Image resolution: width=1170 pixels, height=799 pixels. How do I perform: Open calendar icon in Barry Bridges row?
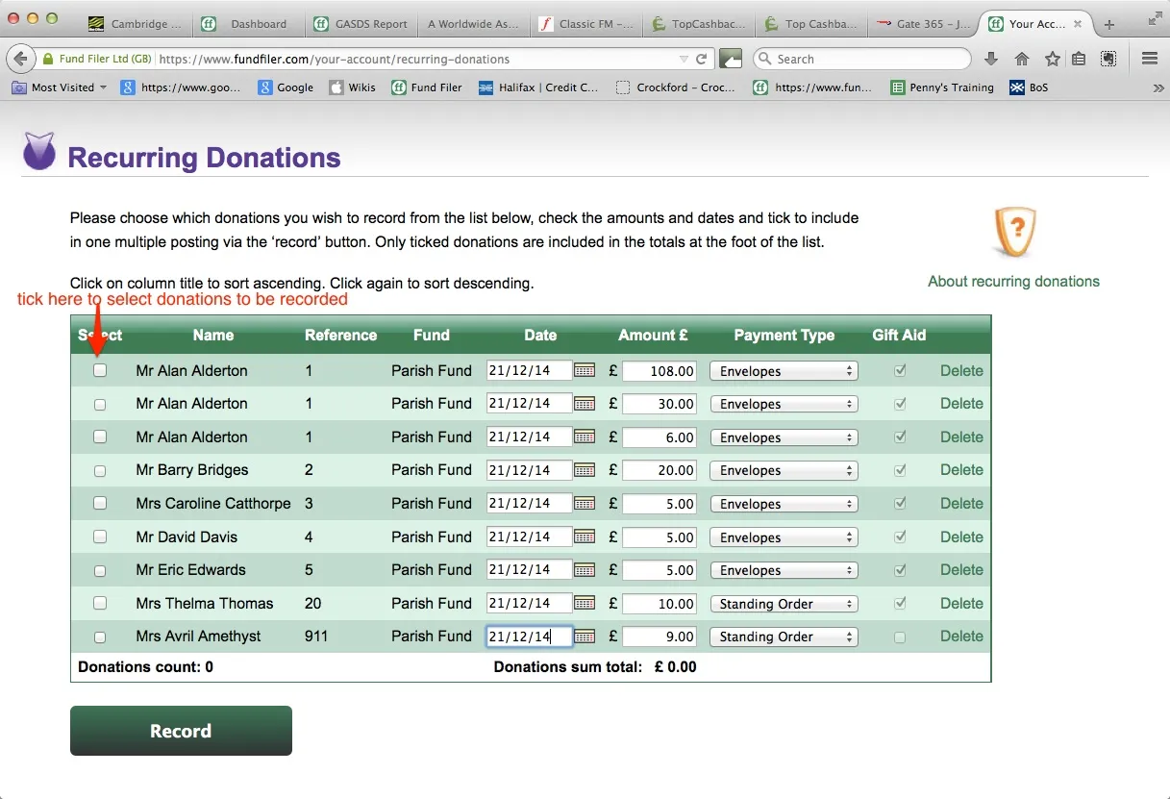coord(585,470)
